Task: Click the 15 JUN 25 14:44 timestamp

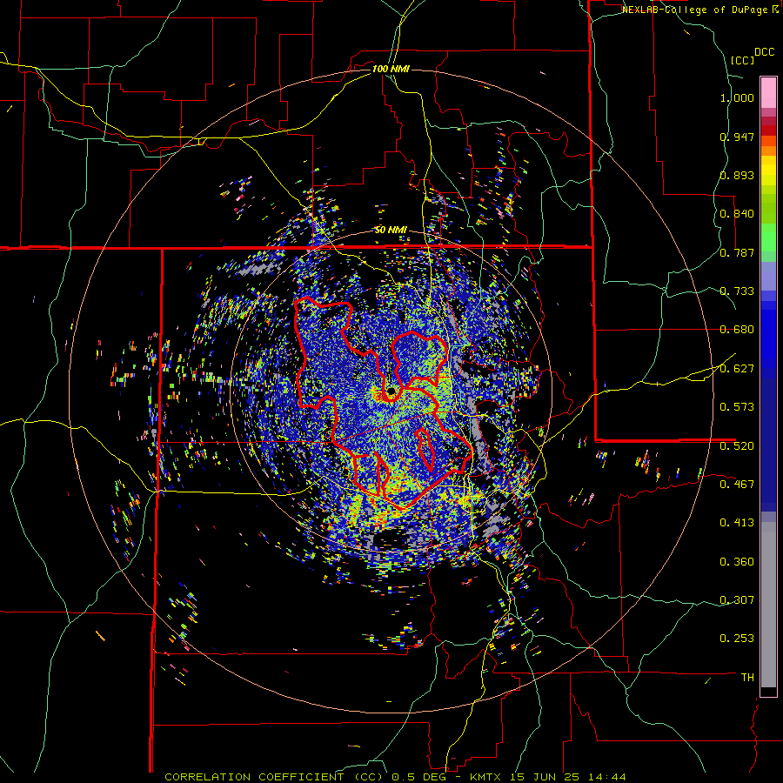Action: [x=568, y=777]
